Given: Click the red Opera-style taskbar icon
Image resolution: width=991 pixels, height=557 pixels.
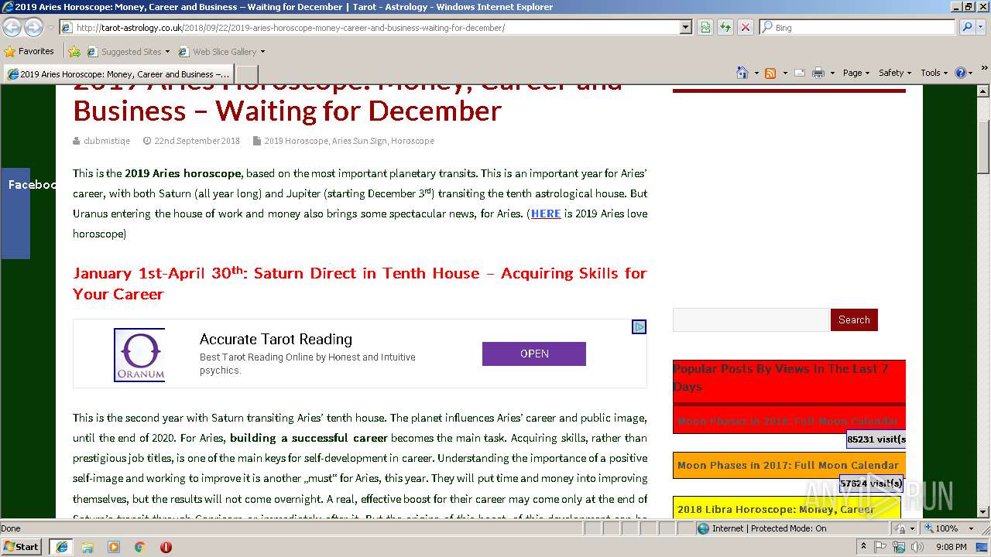Looking at the screenshot, I should pyautogui.click(x=166, y=546).
